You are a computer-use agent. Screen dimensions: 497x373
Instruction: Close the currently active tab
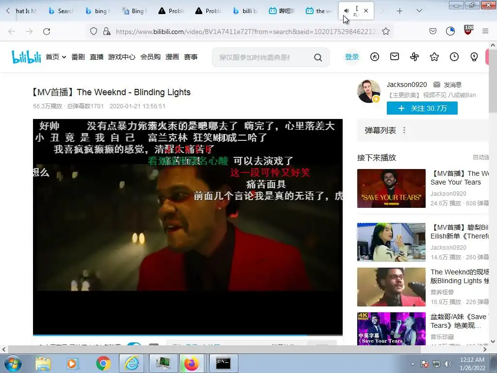point(366,11)
